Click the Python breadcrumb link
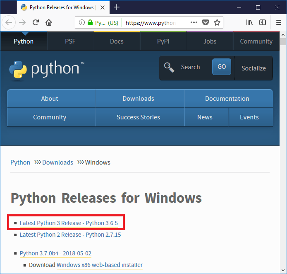This screenshot has width=287, height=274. click(20, 162)
